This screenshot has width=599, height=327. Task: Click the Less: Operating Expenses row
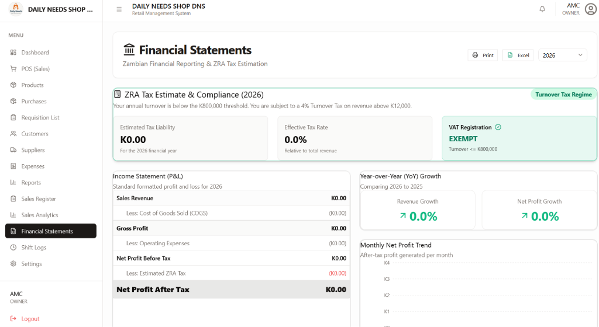coord(232,243)
